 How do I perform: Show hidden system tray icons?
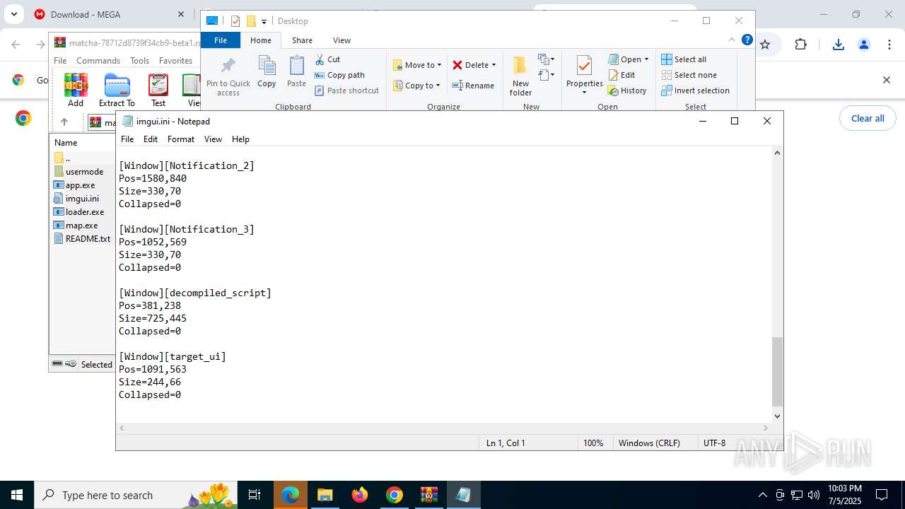click(x=762, y=495)
